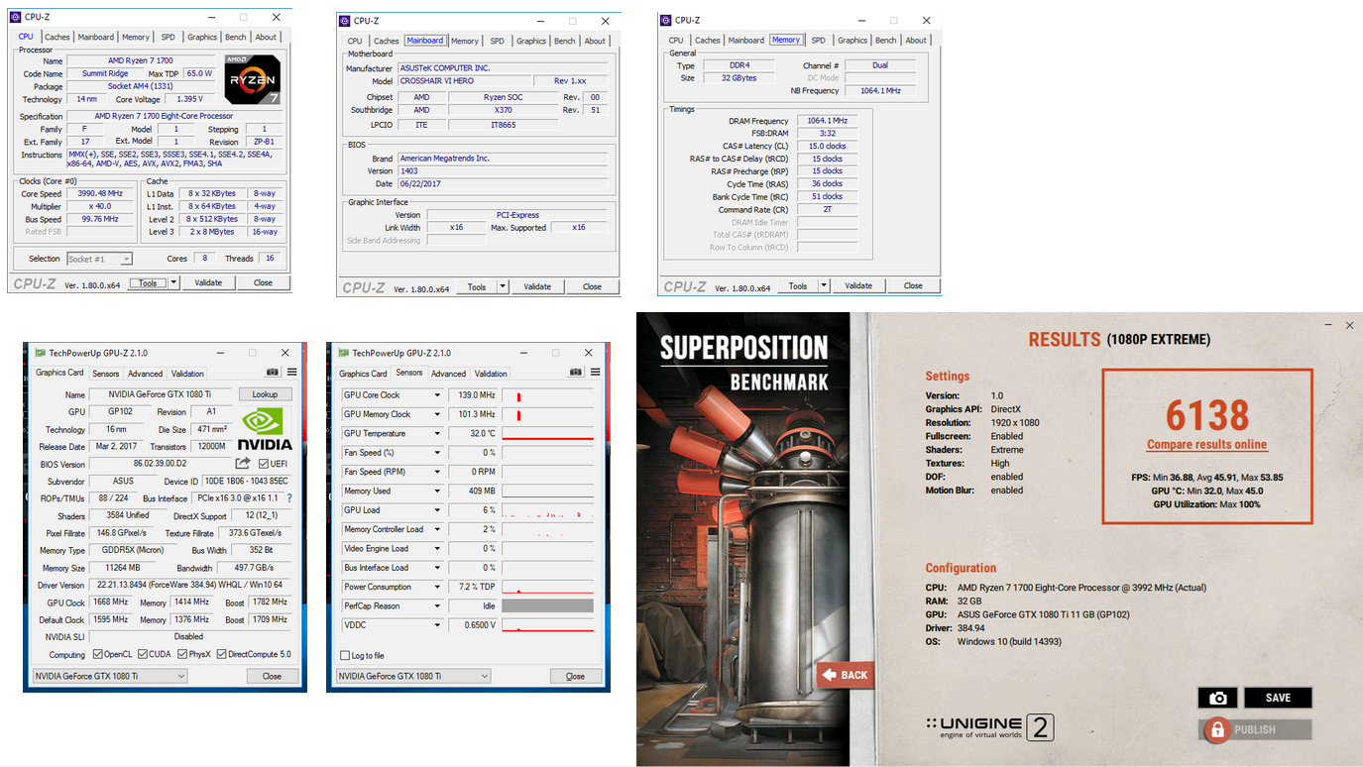Click the SAVE button in Superposition

tap(1278, 698)
